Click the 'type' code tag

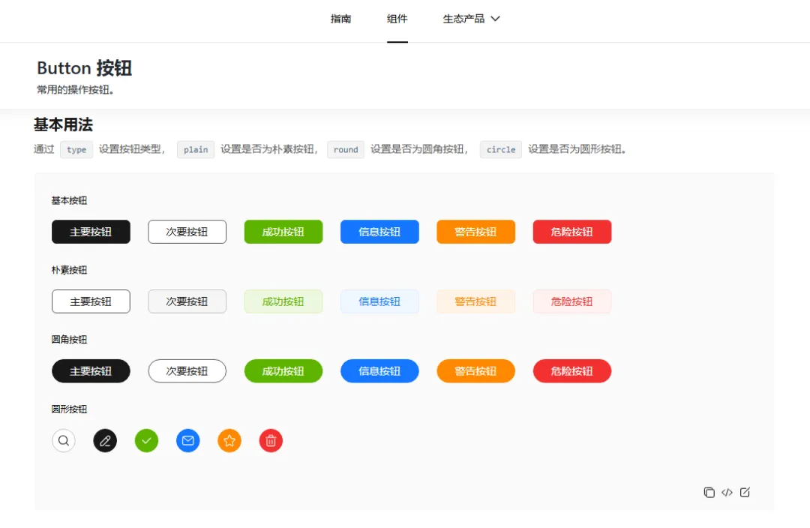(x=76, y=150)
